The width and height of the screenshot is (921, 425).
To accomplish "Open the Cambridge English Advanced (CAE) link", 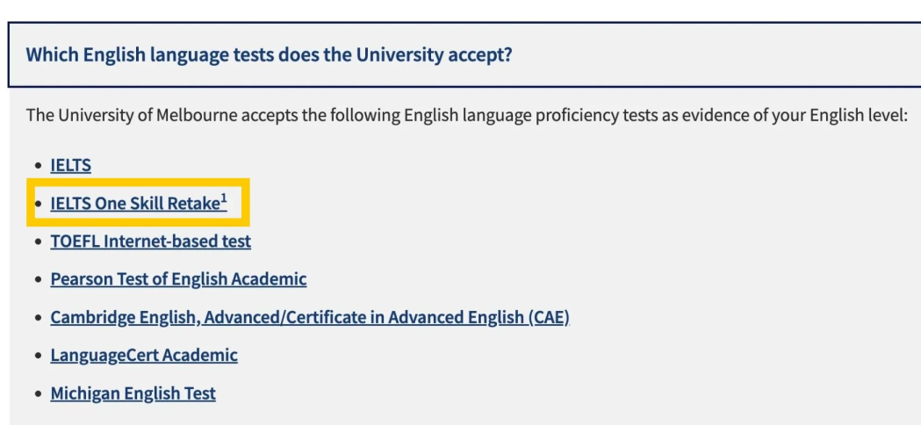I will tap(310, 318).
